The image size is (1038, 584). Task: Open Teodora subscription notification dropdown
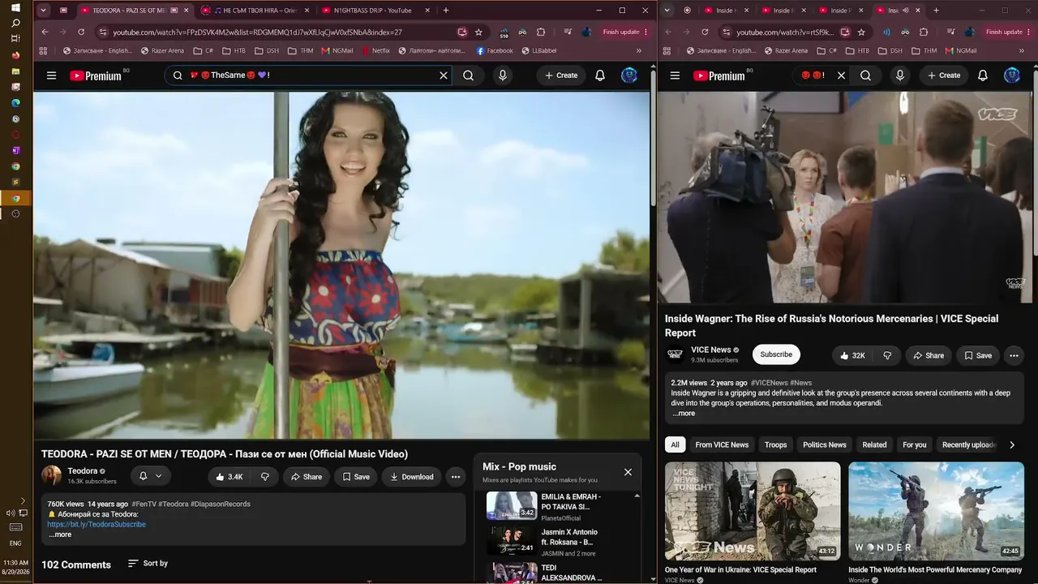pos(150,476)
